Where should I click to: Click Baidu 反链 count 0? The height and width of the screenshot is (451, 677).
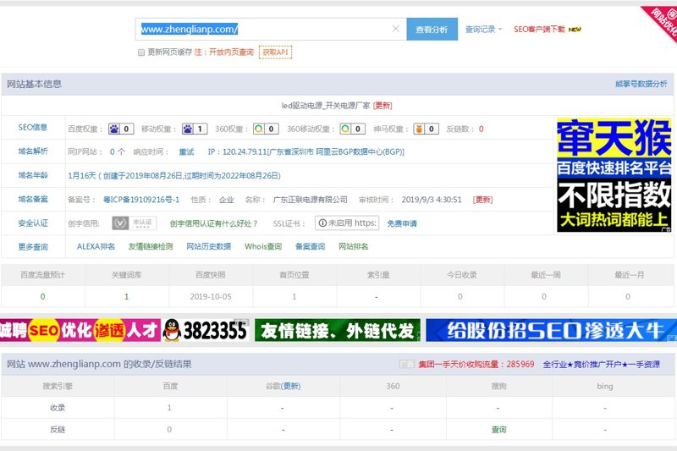(169, 429)
